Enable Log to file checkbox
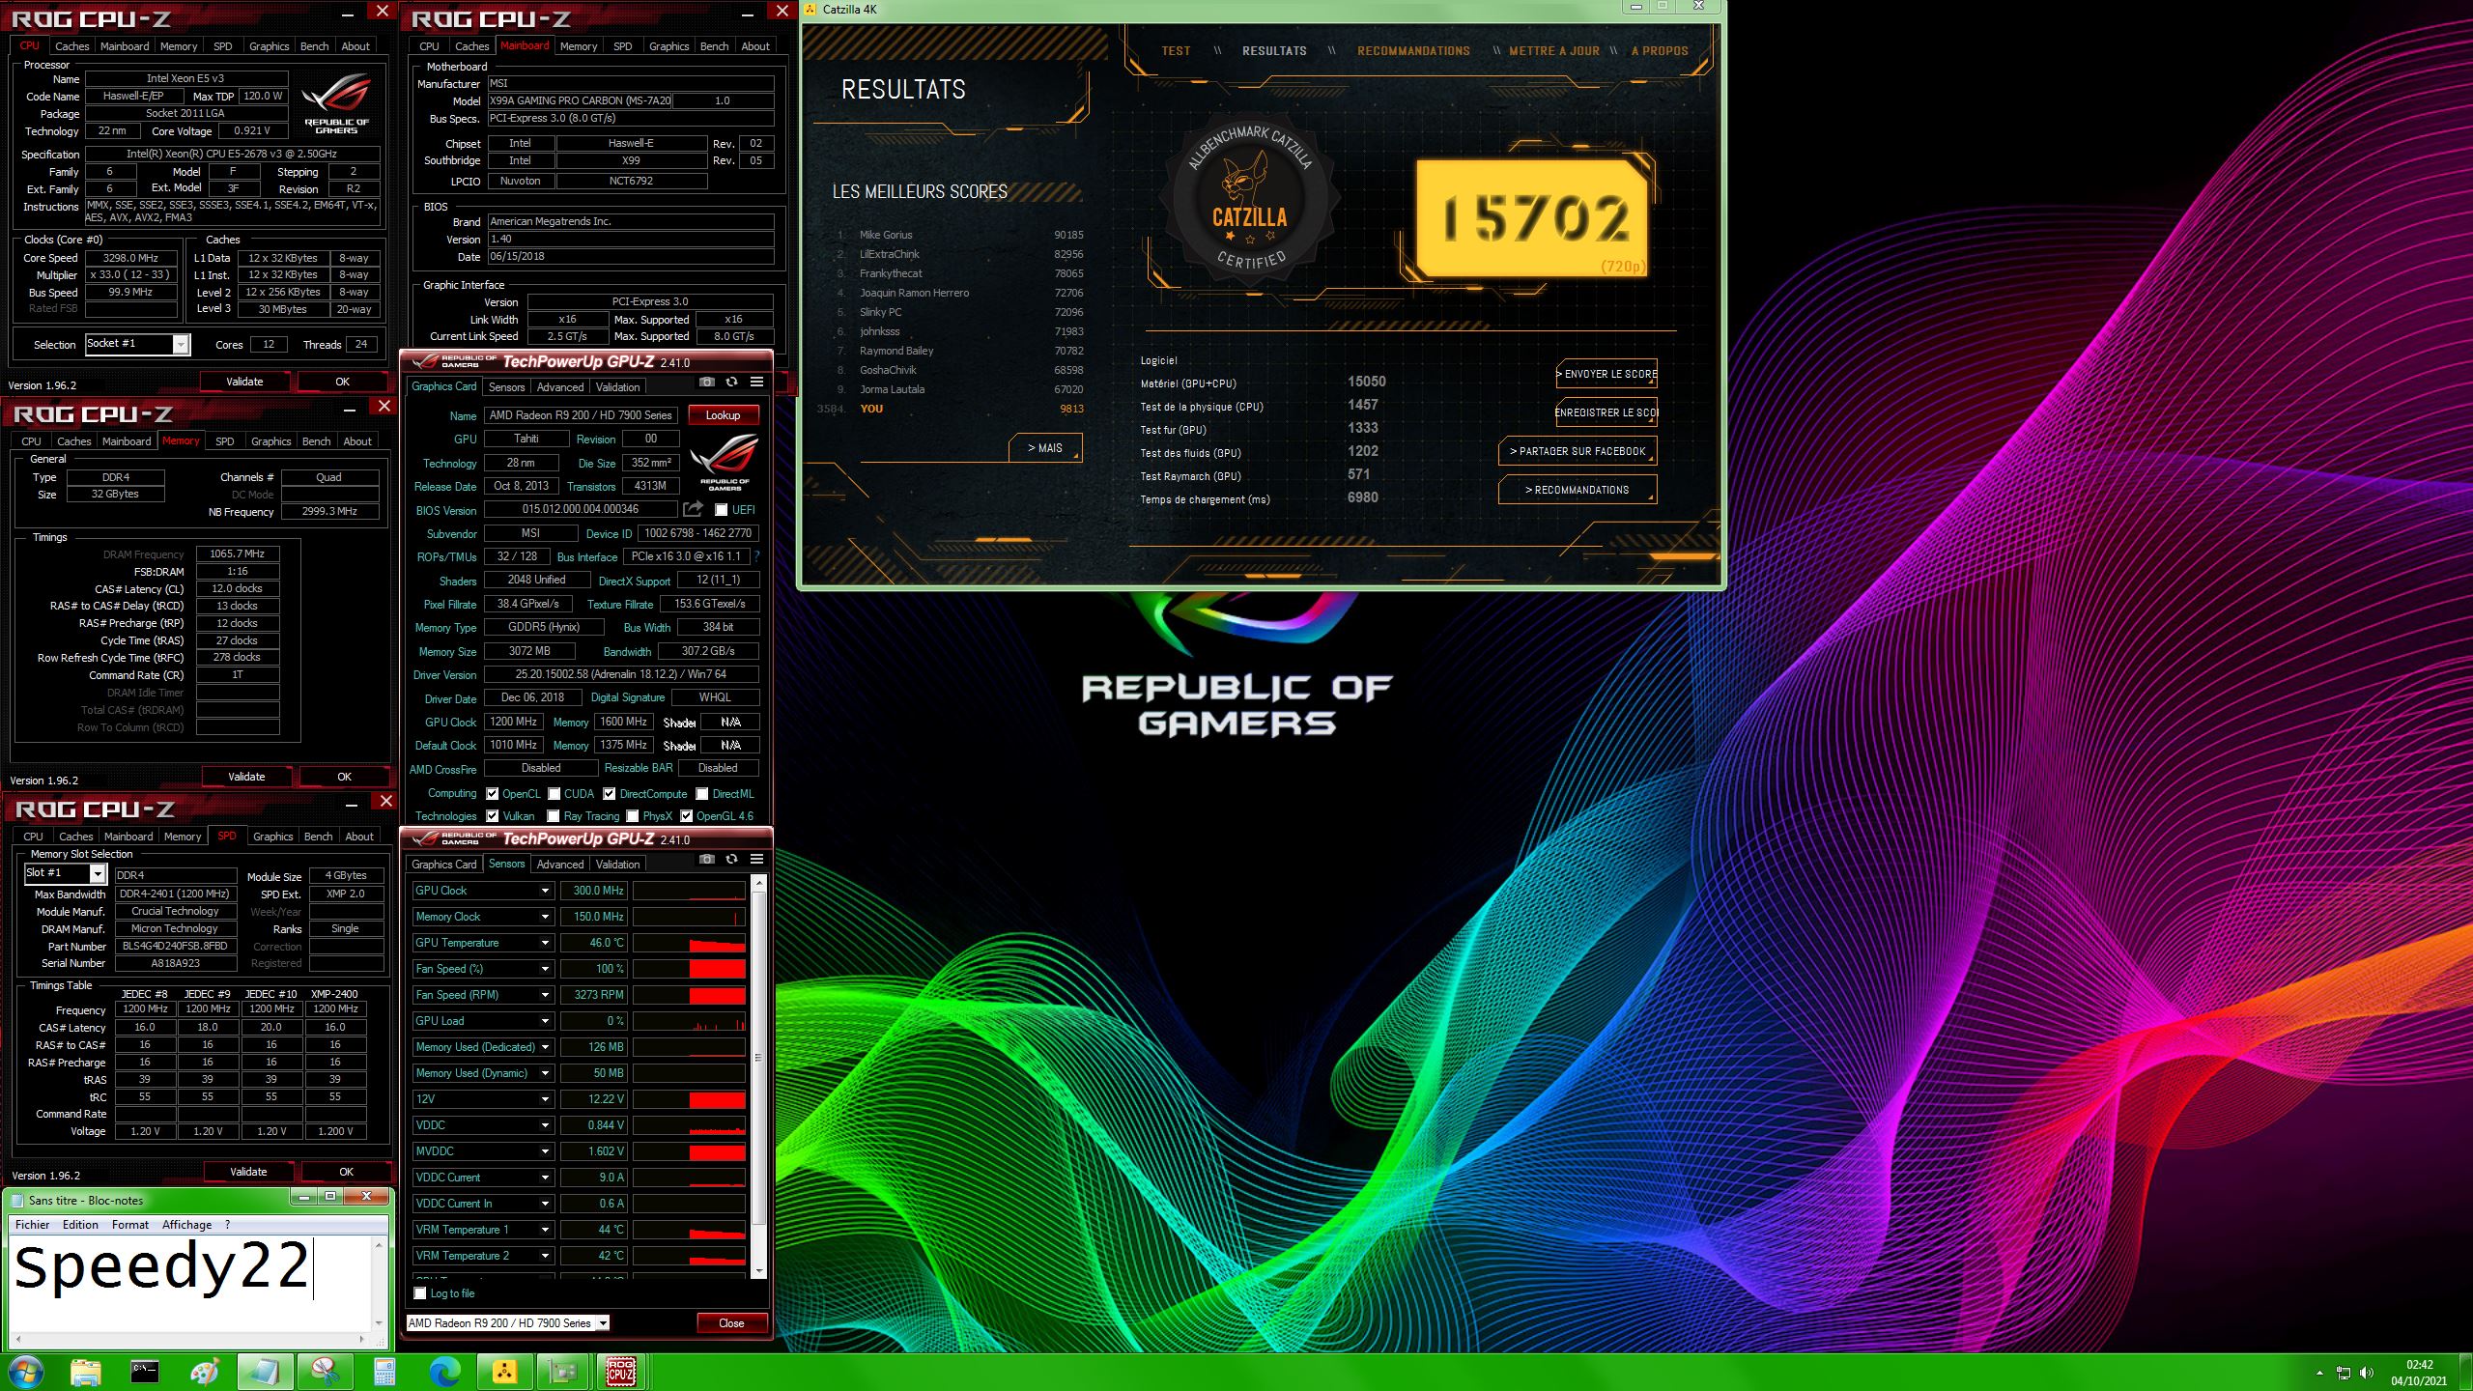This screenshot has height=1391, width=2473. tap(420, 1293)
